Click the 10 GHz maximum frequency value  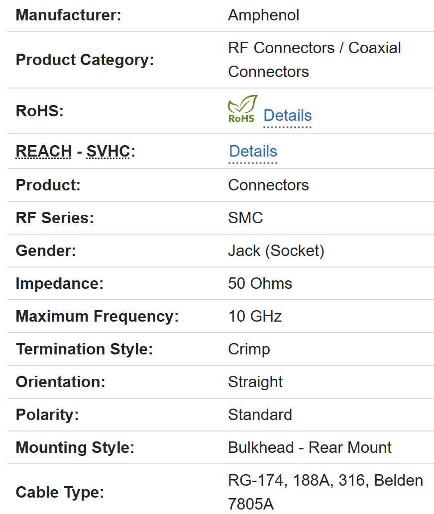pyautogui.click(x=255, y=316)
